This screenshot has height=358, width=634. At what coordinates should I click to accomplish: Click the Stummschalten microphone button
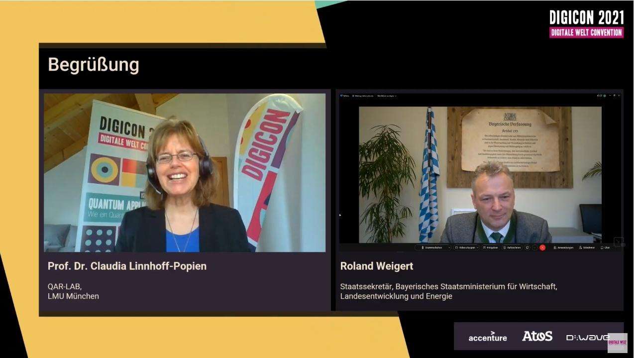click(x=431, y=247)
